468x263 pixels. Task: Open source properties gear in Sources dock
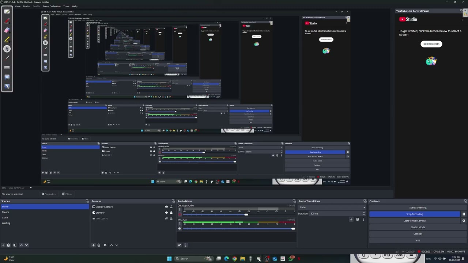pyautogui.click(x=105, y=245)
